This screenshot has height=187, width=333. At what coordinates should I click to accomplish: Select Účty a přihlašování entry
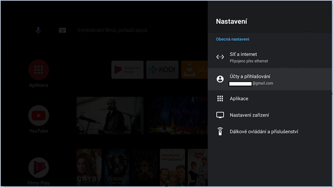[x=270, y=79]
